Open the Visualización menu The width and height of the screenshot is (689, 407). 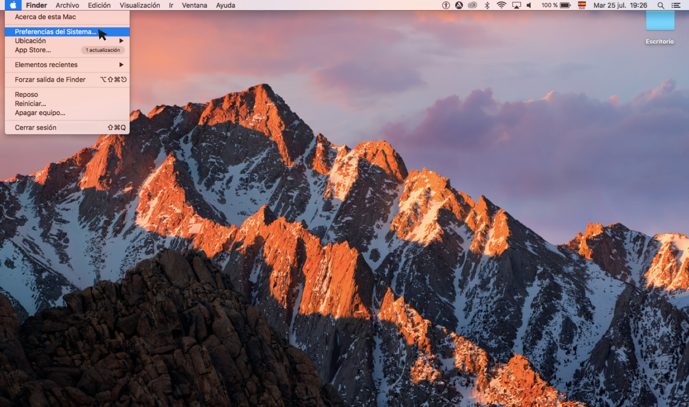point(140,5)
